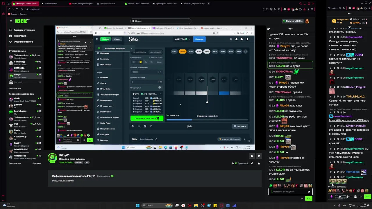The height and width of the screenshot is (209, 372).
Task: Open КОМНАТА channel in sidebar
Action: (25, 69)
